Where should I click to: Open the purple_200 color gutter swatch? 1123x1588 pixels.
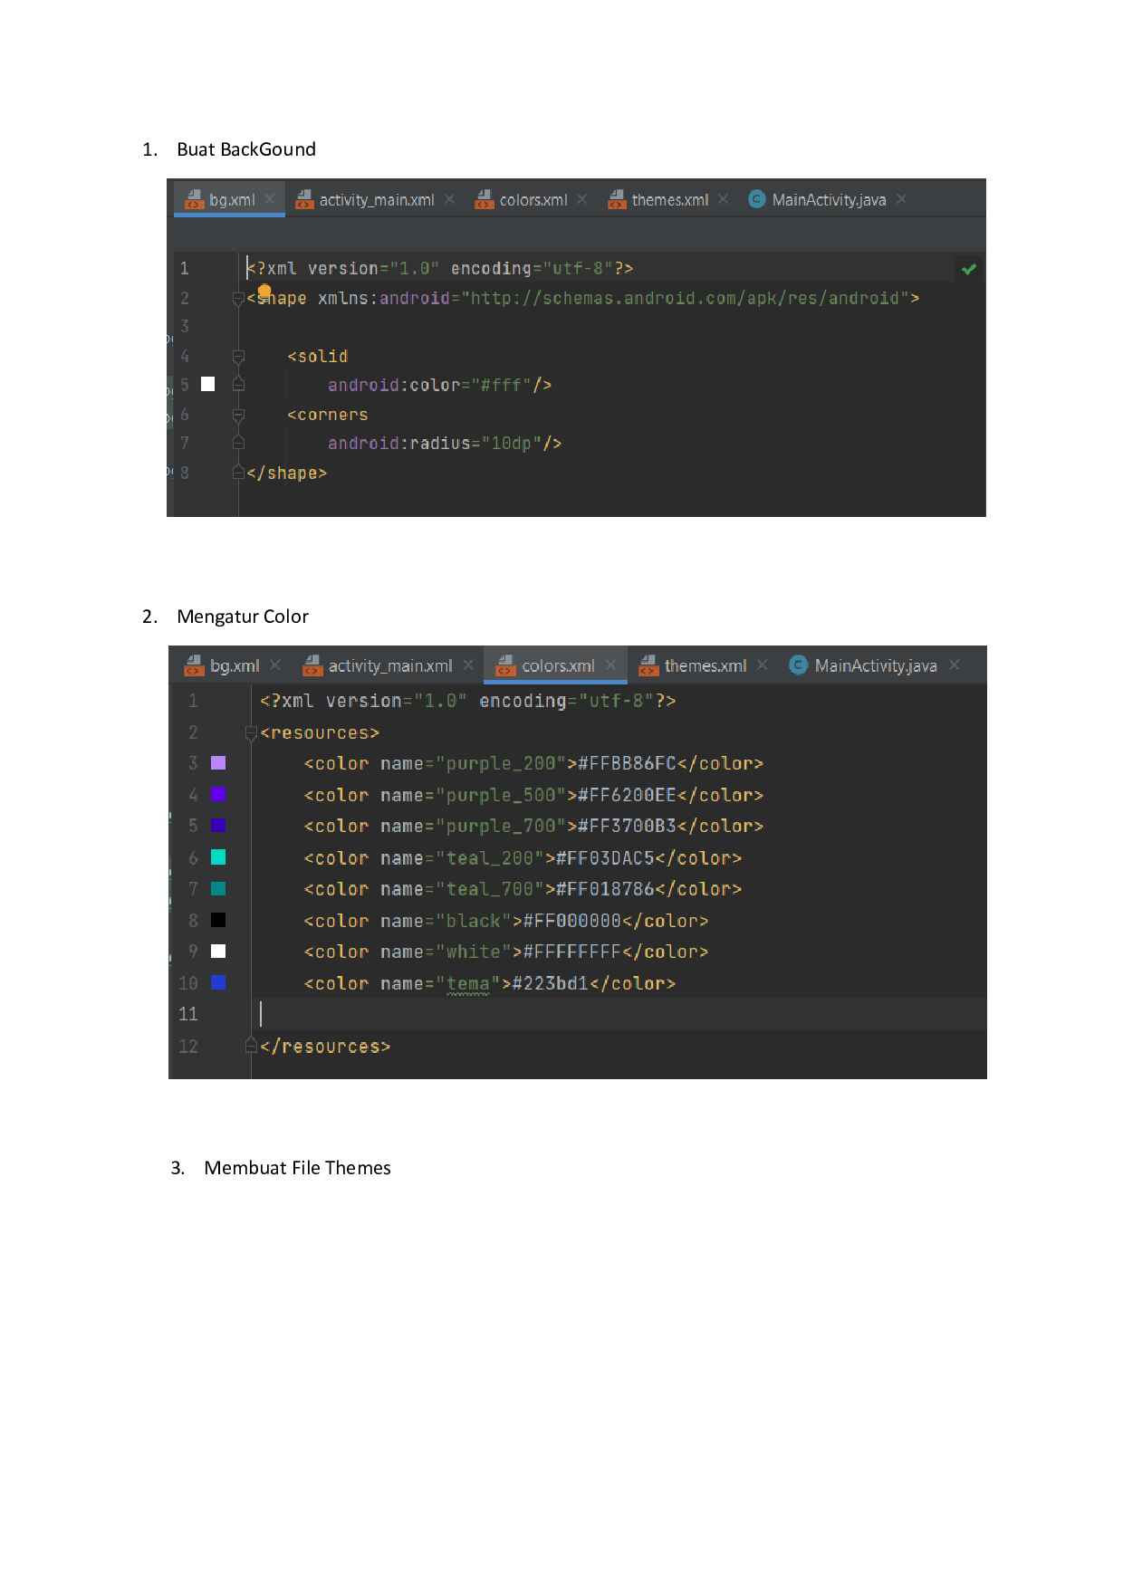[x=218, y=763]
